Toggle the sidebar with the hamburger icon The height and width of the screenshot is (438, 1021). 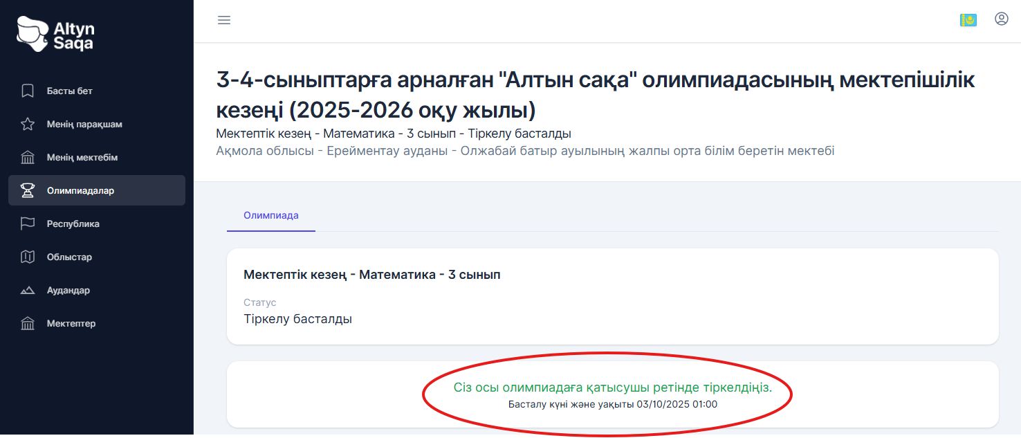223,20
